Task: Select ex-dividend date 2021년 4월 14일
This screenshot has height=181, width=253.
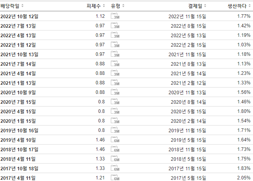Action: click(18, 73)
